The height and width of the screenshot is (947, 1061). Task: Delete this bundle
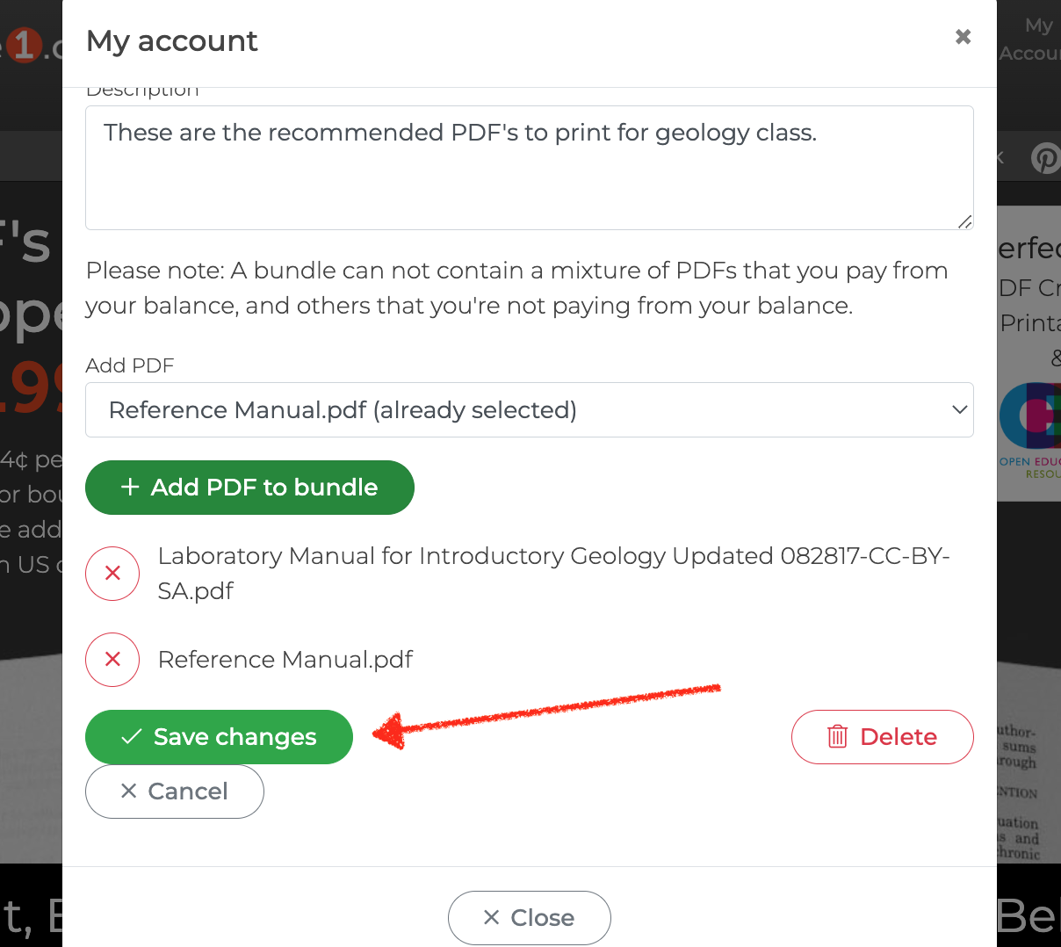883,737
